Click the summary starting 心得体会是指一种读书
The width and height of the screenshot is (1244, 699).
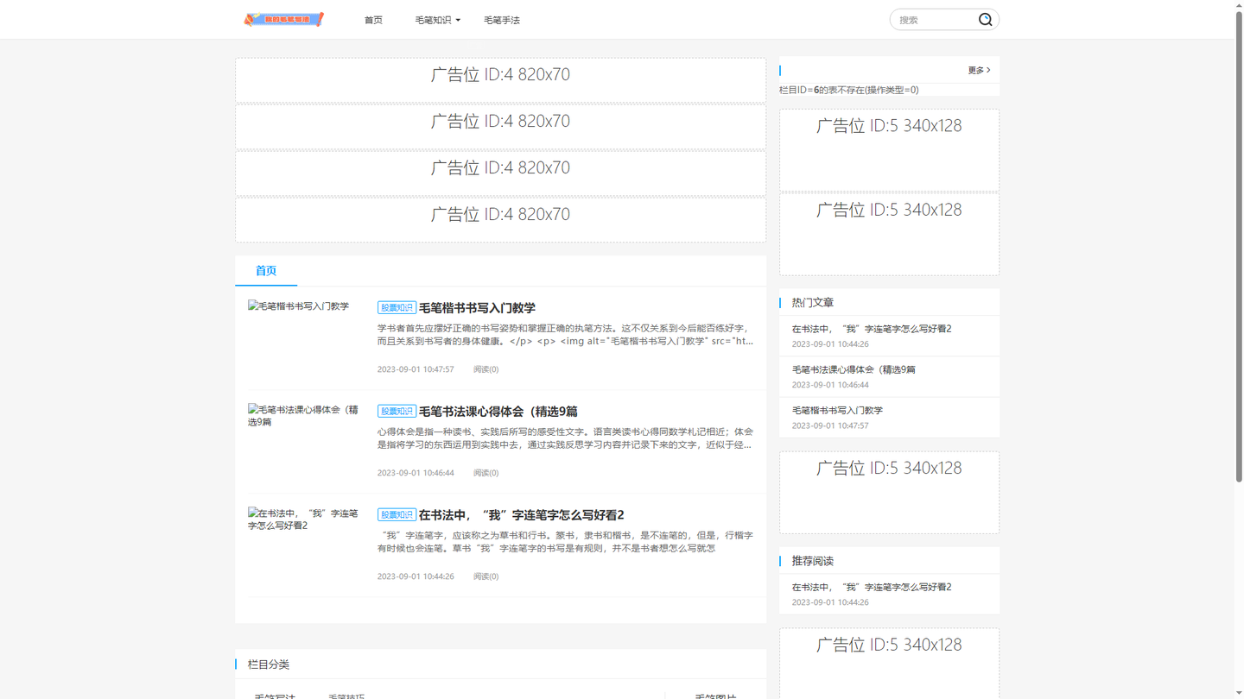(x=565, y=438)
